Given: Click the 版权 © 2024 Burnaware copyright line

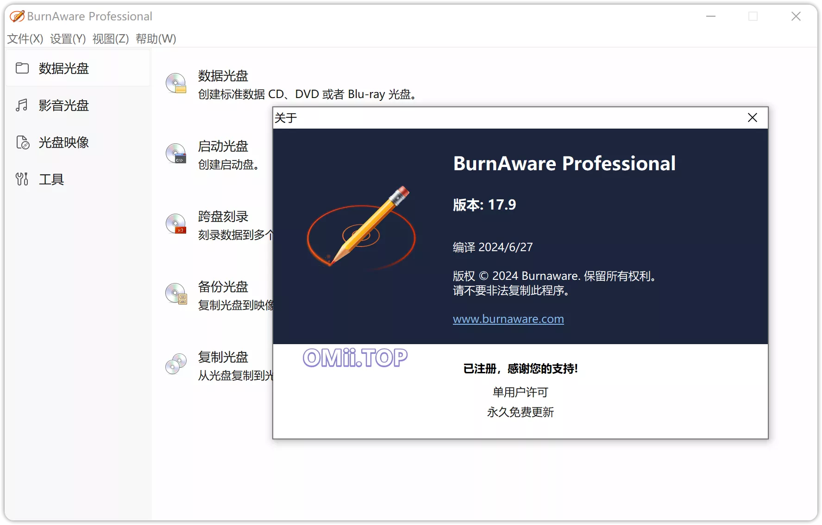Looking at the screenshot, I should [x=554, y=276].
